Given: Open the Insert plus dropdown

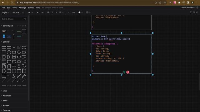Looking at the screenshot, I should (80, 12).
